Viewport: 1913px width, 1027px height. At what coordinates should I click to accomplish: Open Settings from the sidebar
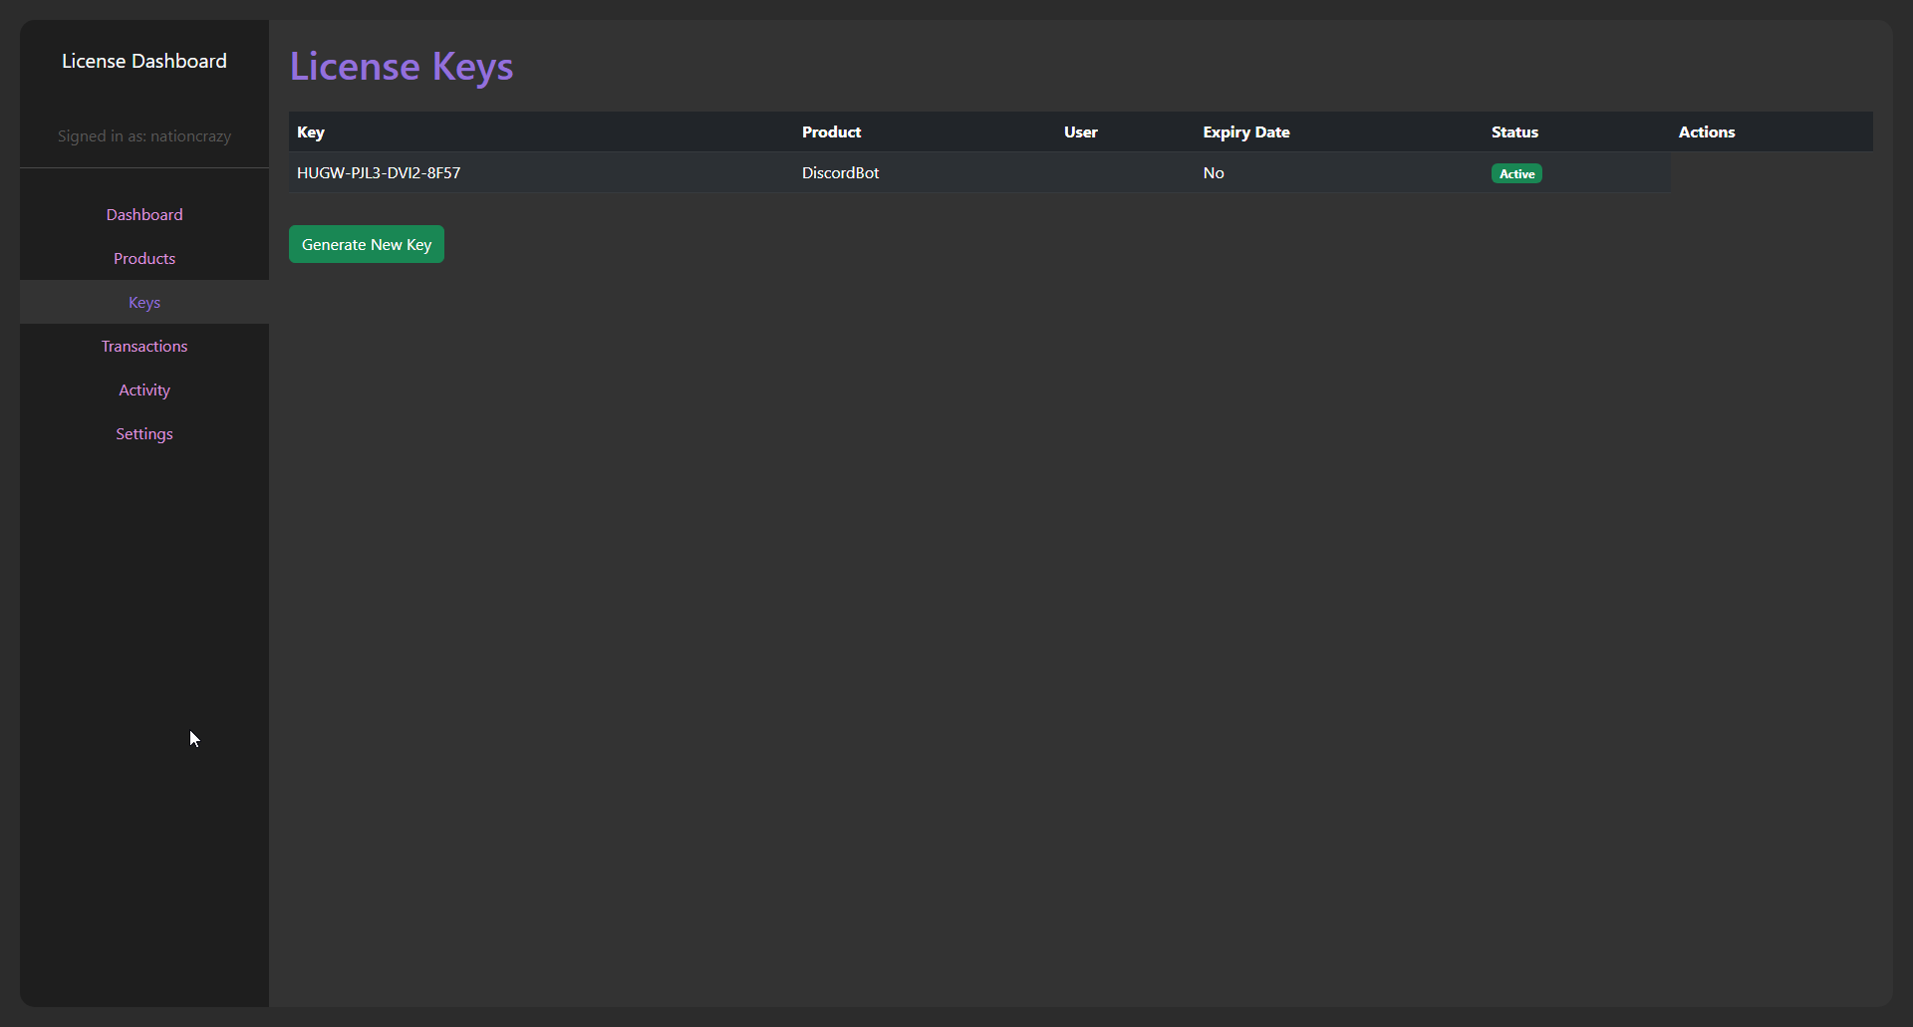[144, 433]
